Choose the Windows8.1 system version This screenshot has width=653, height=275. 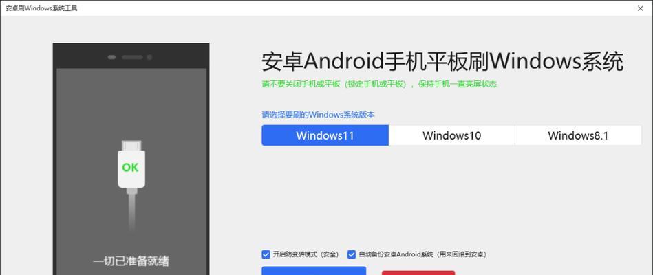[578, 135]
